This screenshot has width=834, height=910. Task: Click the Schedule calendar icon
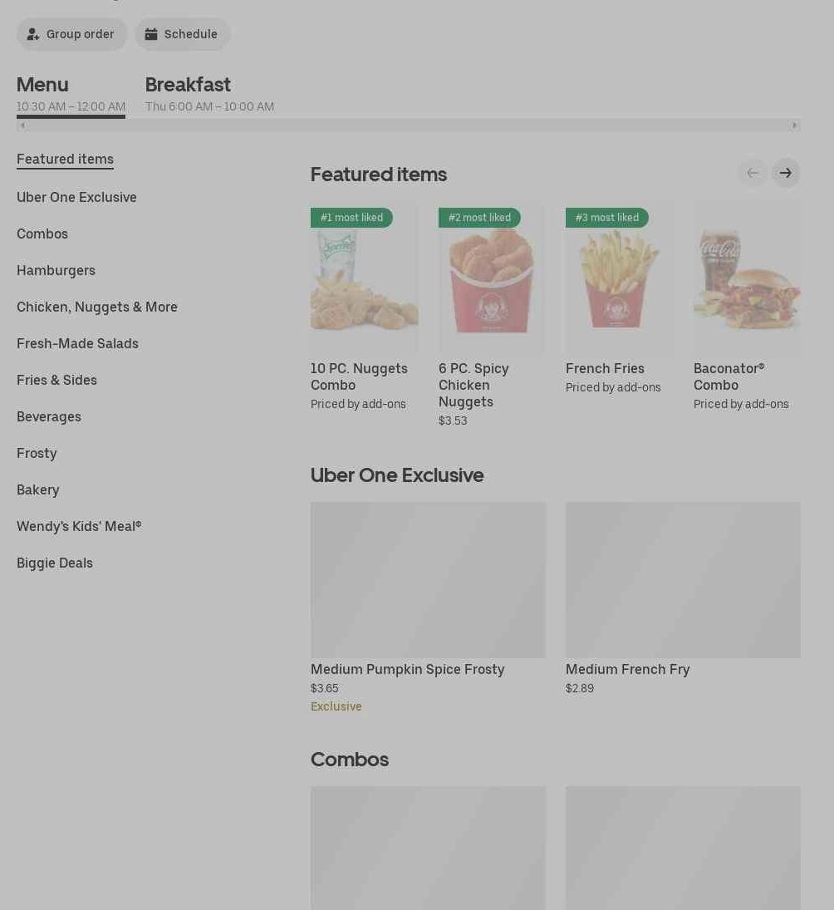tap(151, 34)
